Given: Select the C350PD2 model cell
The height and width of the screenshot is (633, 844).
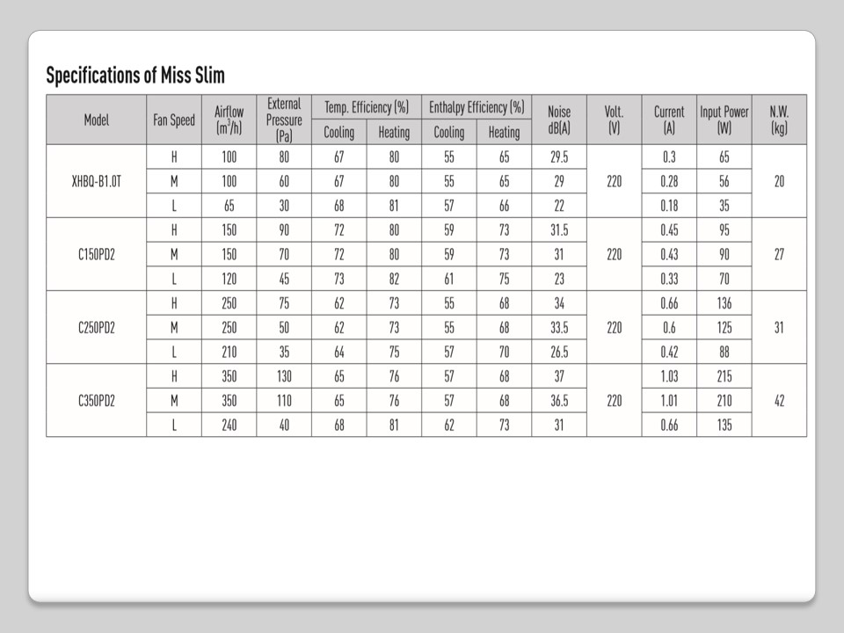Looking at the screenshot, I should coord(97,400).
